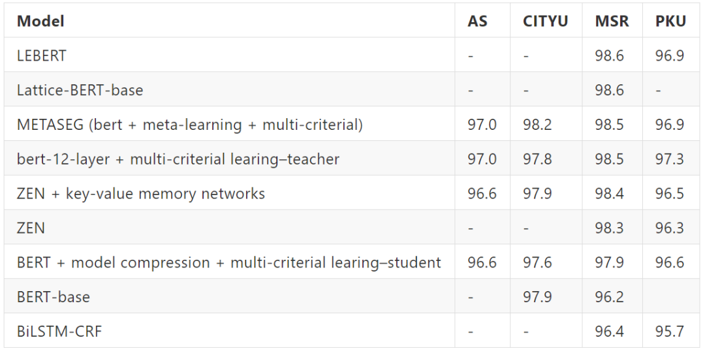Select the Lattice-BERT-base row label
Screen dimensions: 705x357
point(80,90)
